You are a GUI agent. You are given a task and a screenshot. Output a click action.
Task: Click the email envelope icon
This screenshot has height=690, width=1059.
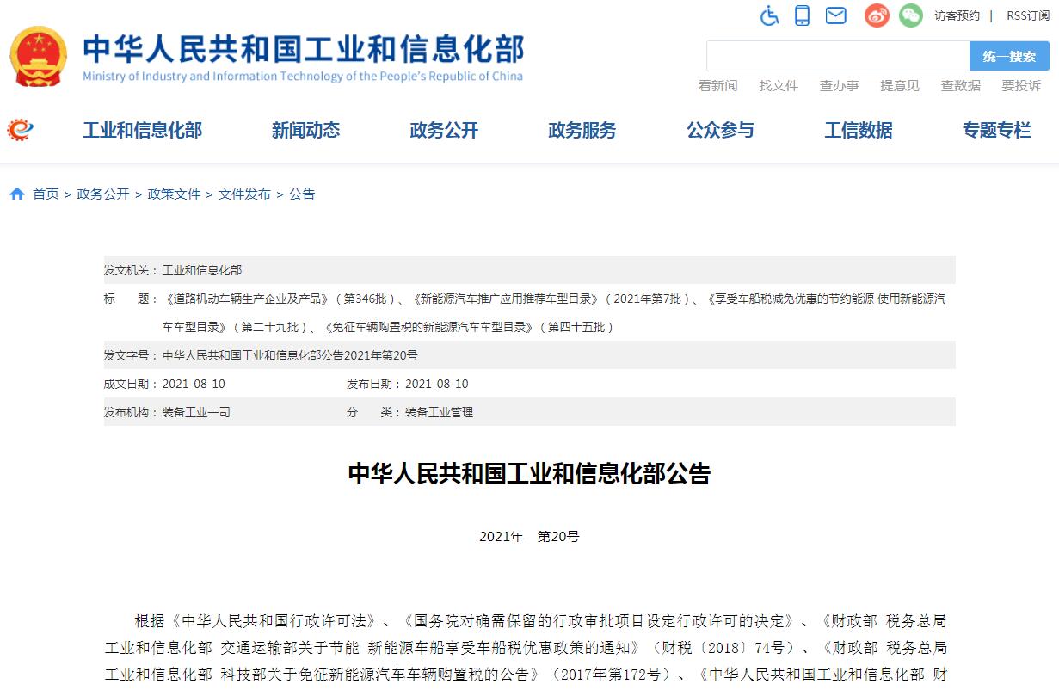pyautogui.click(x=835, y=15)
